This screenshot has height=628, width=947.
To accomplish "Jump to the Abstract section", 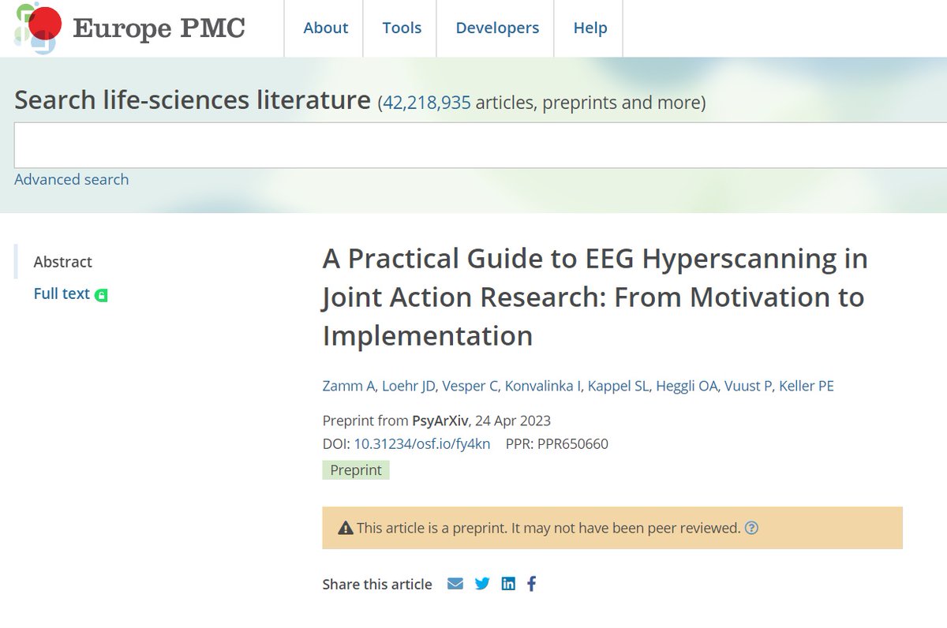I will tap(63, 262).
